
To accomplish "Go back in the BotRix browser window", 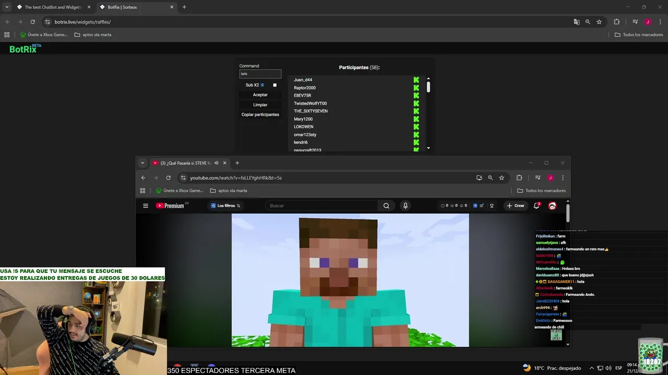I will [7, 22].
